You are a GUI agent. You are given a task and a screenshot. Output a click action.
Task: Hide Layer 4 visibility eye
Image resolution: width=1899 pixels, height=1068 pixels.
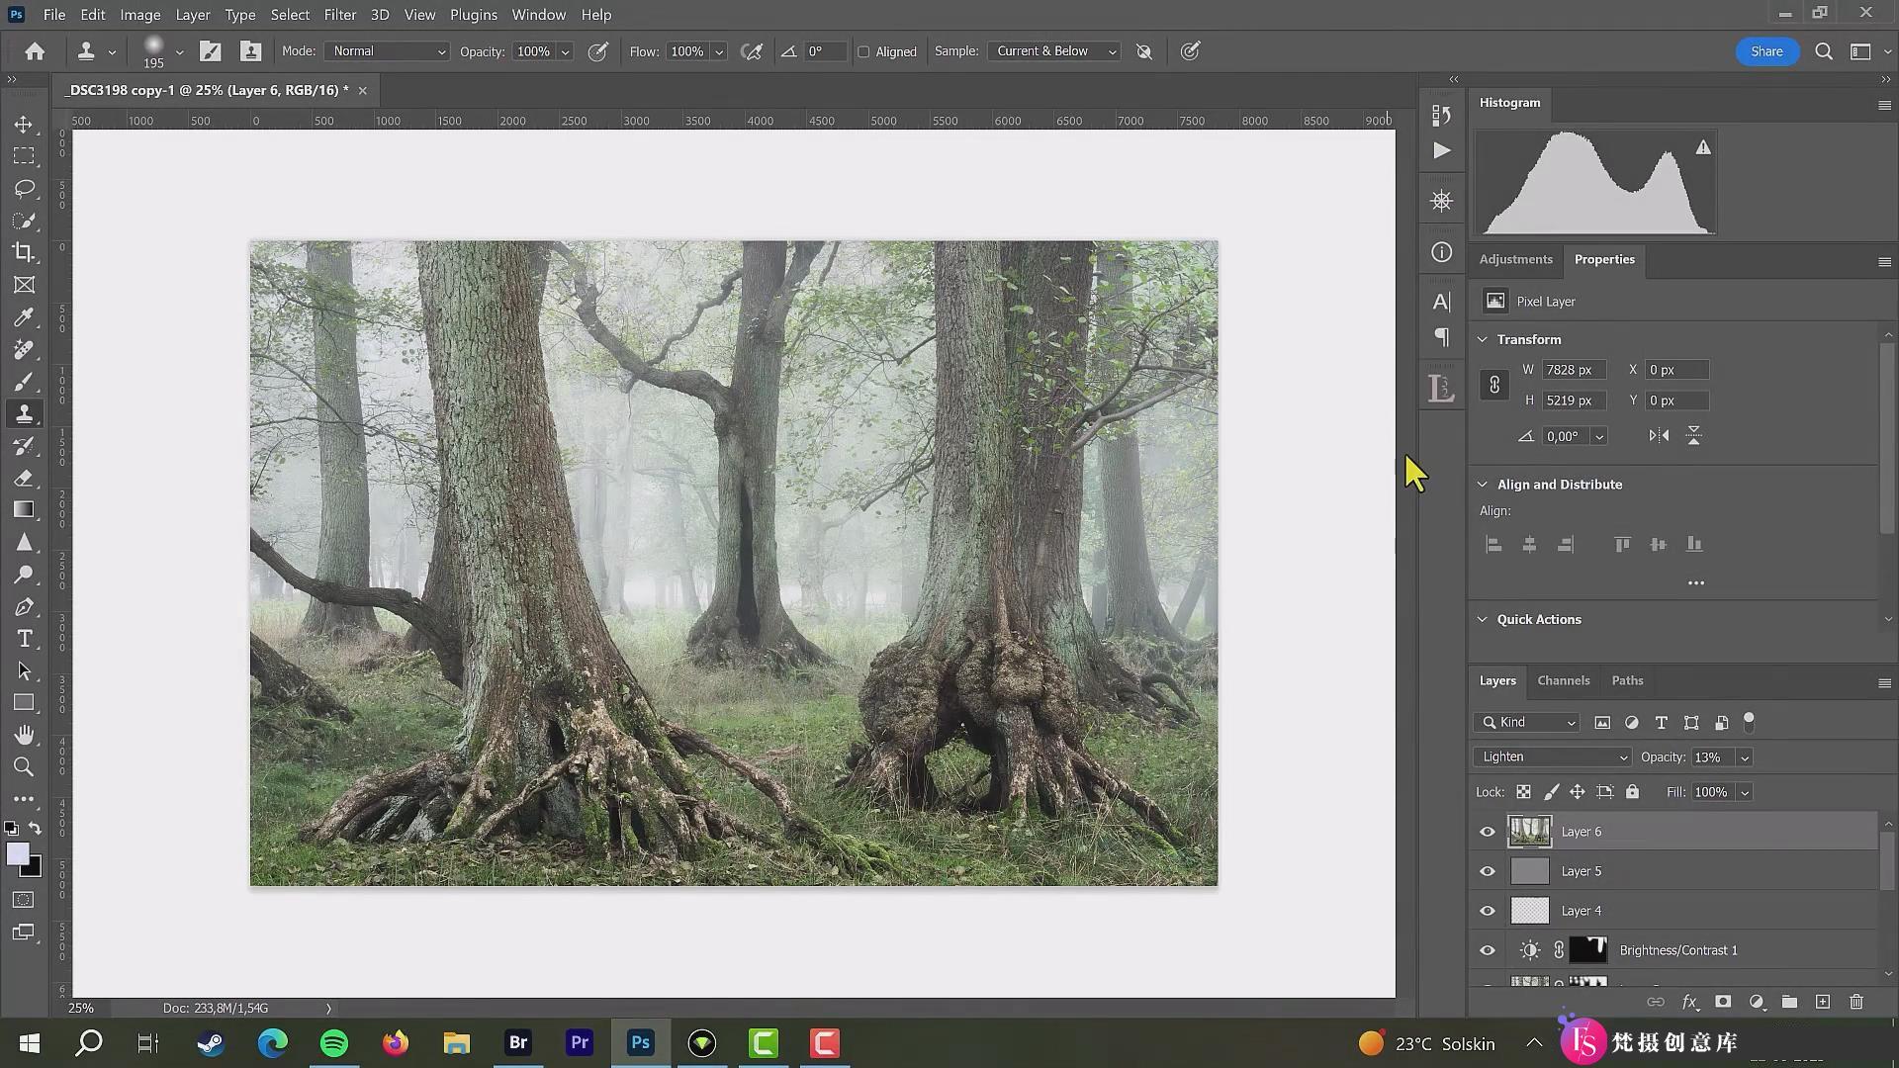pyautogui.click(x=1488, y=911)
